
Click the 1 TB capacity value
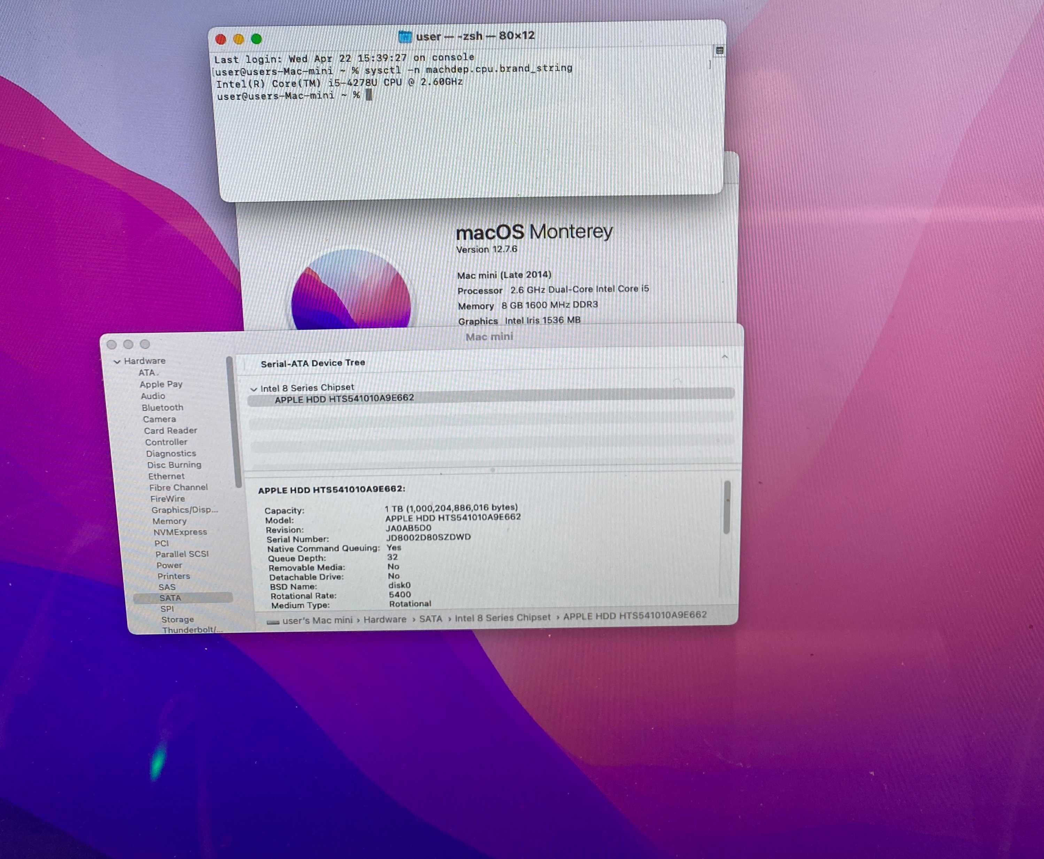(x=452, y=508)
